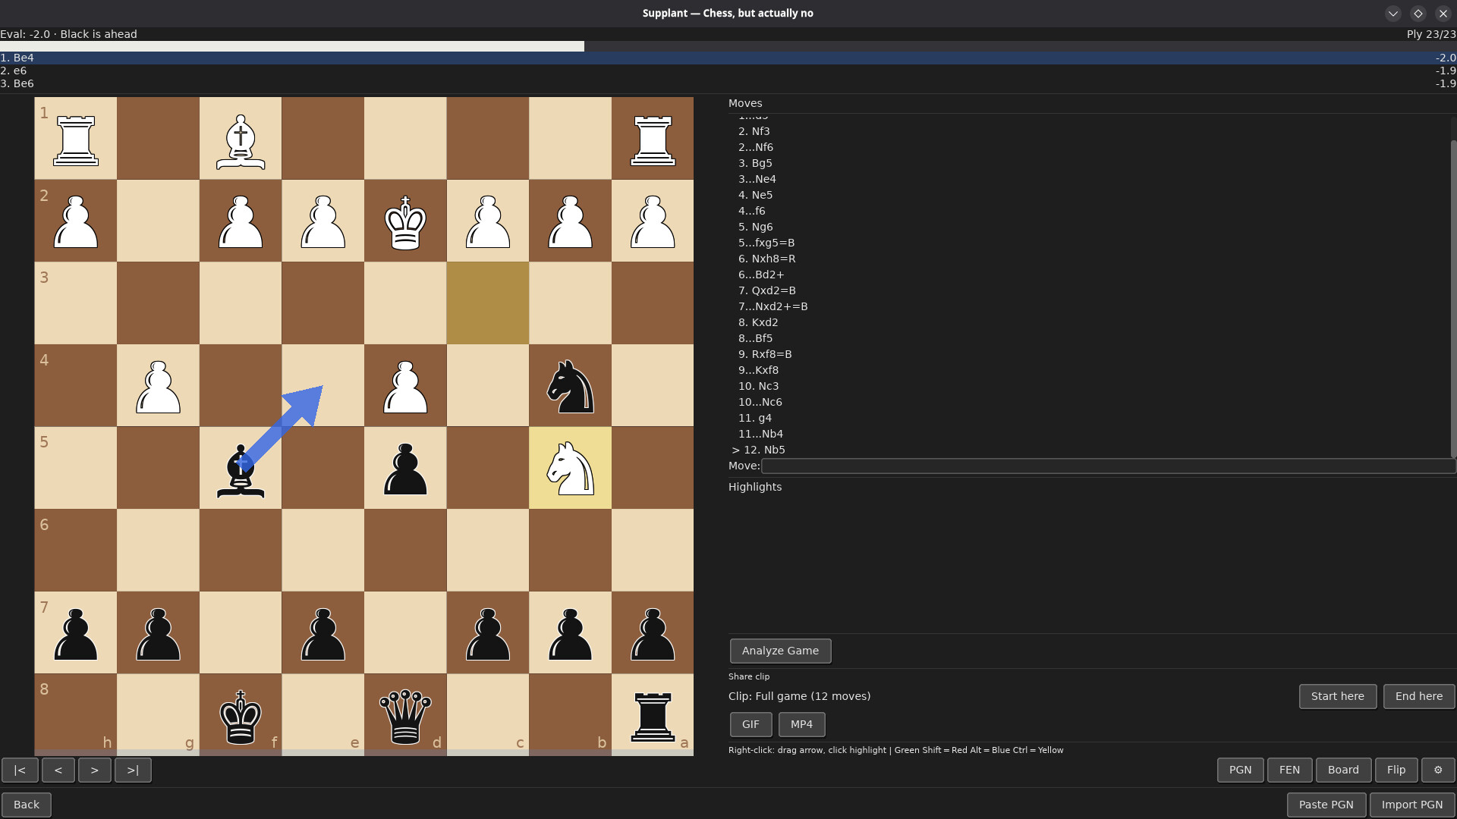Click the settings gear button
The width and height of the screenshot is (1457, 819).
(1438, 770)
